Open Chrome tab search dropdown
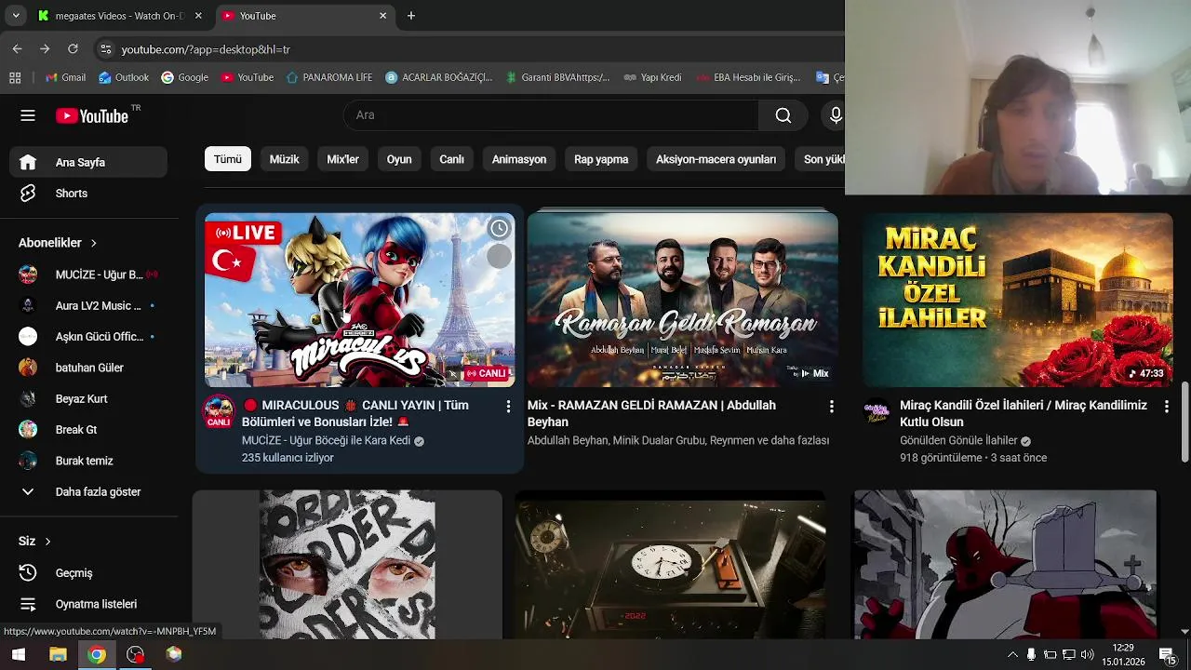1191x670 pixels. tap(16, 16)
